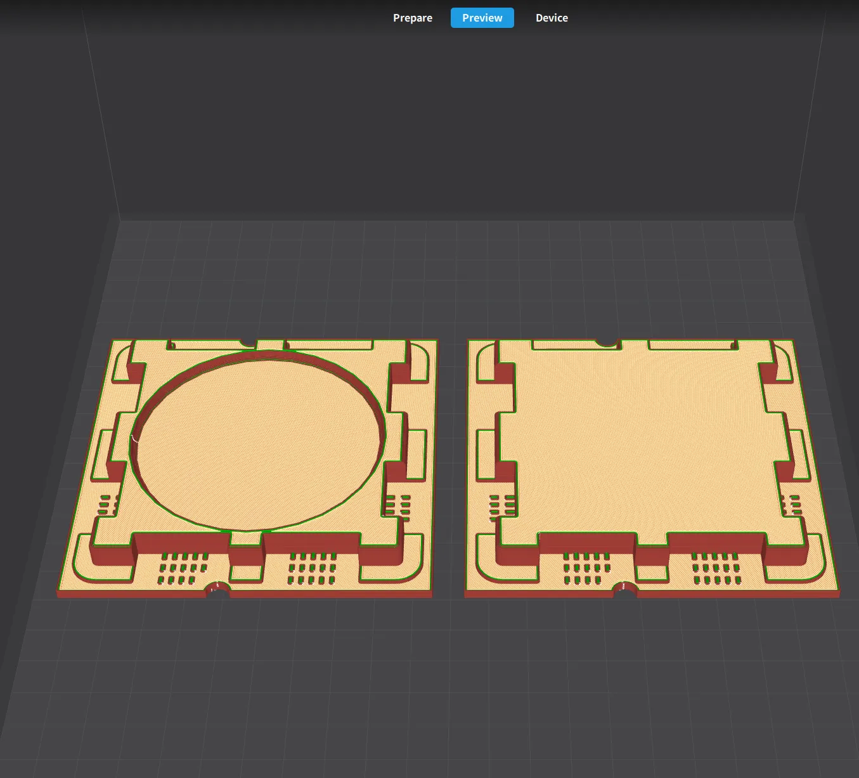
Task: Click the right model's left-side small slots
Action: point(502,505)
